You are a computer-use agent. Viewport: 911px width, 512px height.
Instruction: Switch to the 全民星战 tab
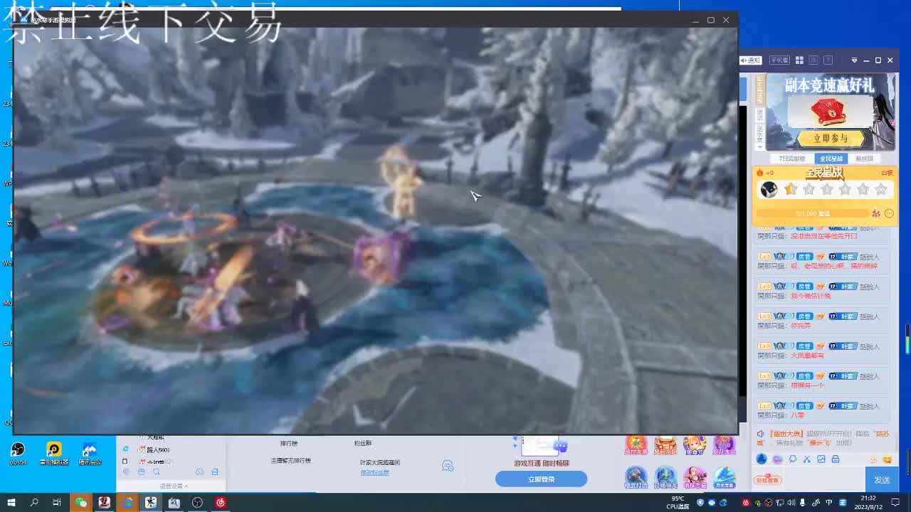(x=831, y=159)
